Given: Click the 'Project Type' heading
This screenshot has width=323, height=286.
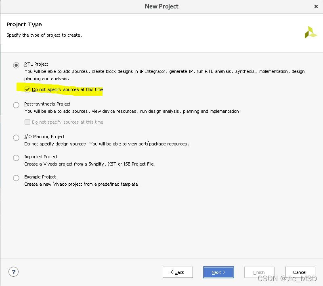Looking at the screenshot, I should [x=24, y=25].
